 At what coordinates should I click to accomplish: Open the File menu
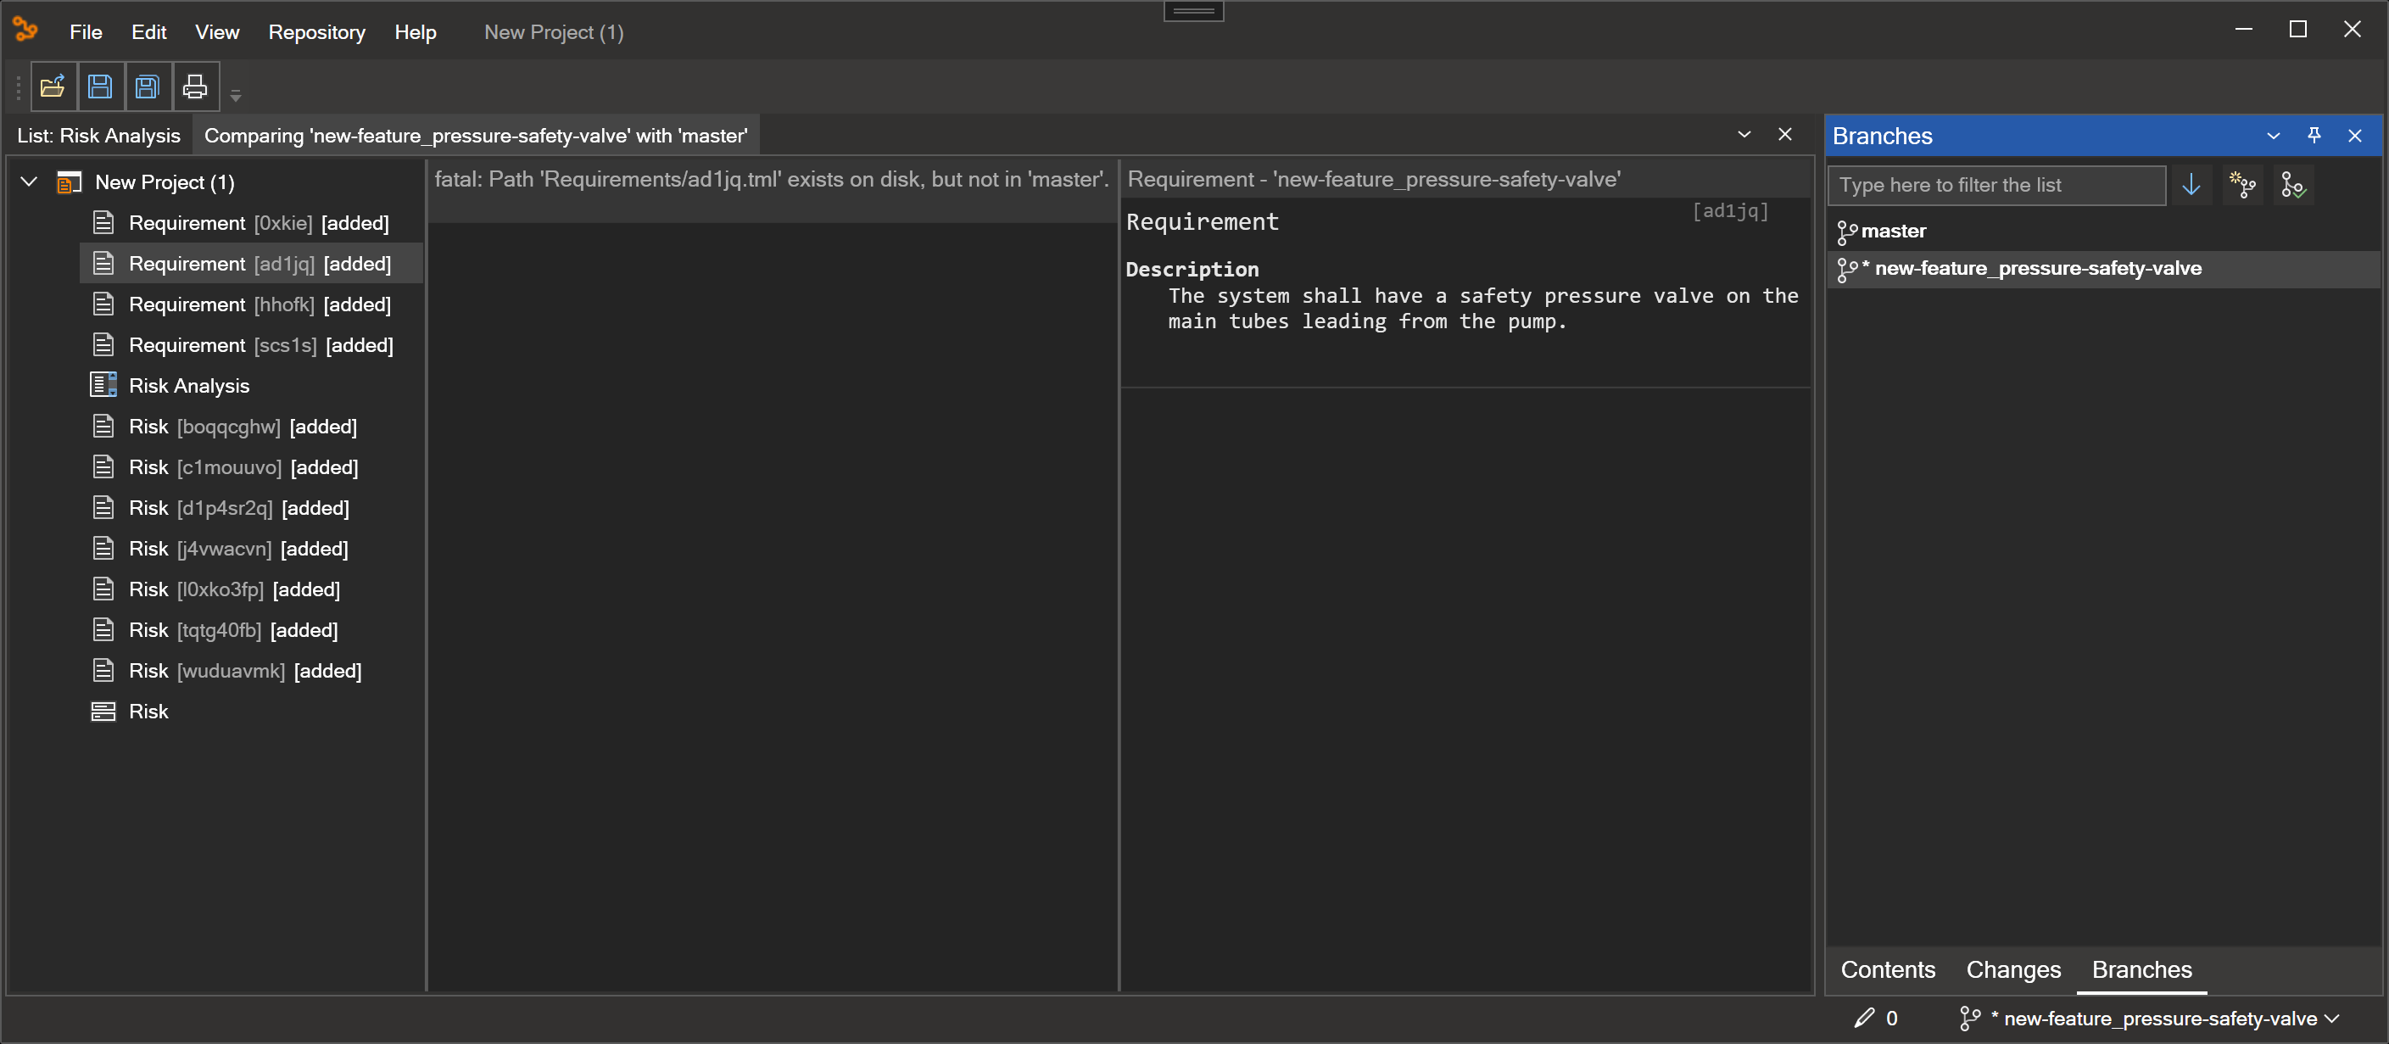point(86,32)
